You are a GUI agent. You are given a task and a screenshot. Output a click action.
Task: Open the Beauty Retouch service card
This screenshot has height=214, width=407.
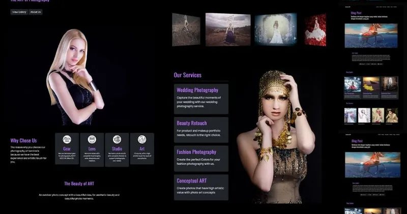201,130
